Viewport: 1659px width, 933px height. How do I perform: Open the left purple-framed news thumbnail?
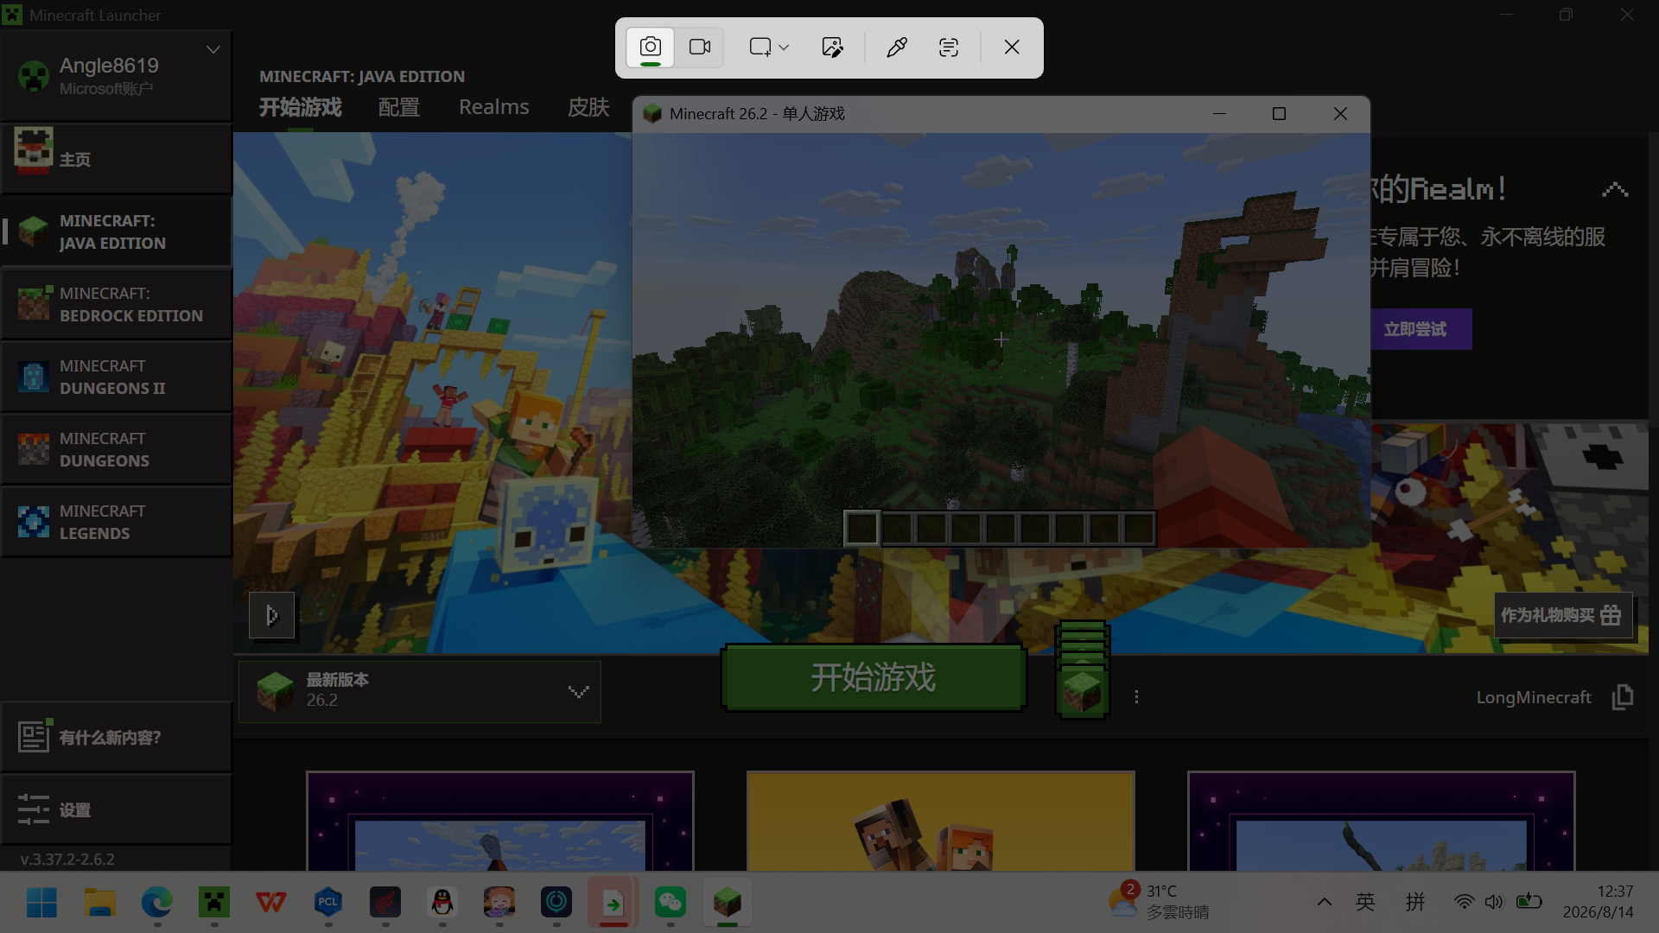[500, 821]
